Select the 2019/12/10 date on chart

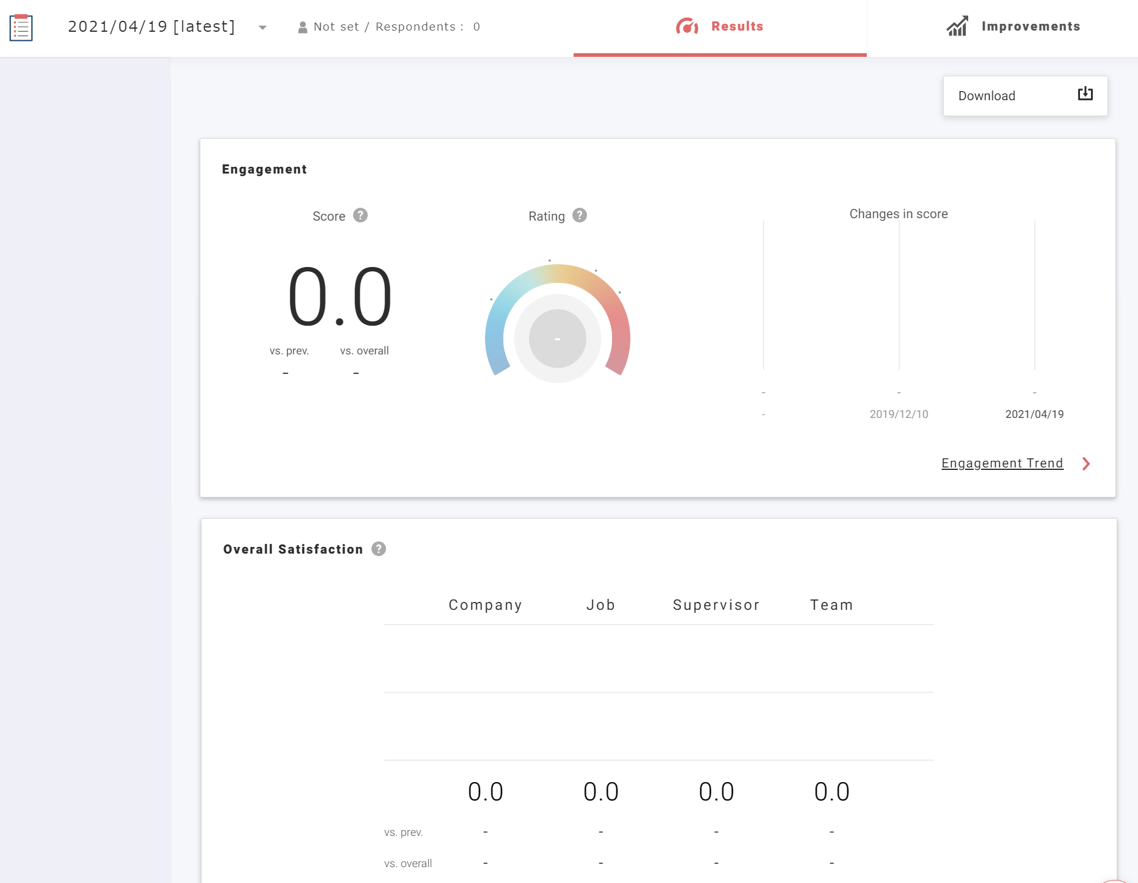[x=899, y=414]
